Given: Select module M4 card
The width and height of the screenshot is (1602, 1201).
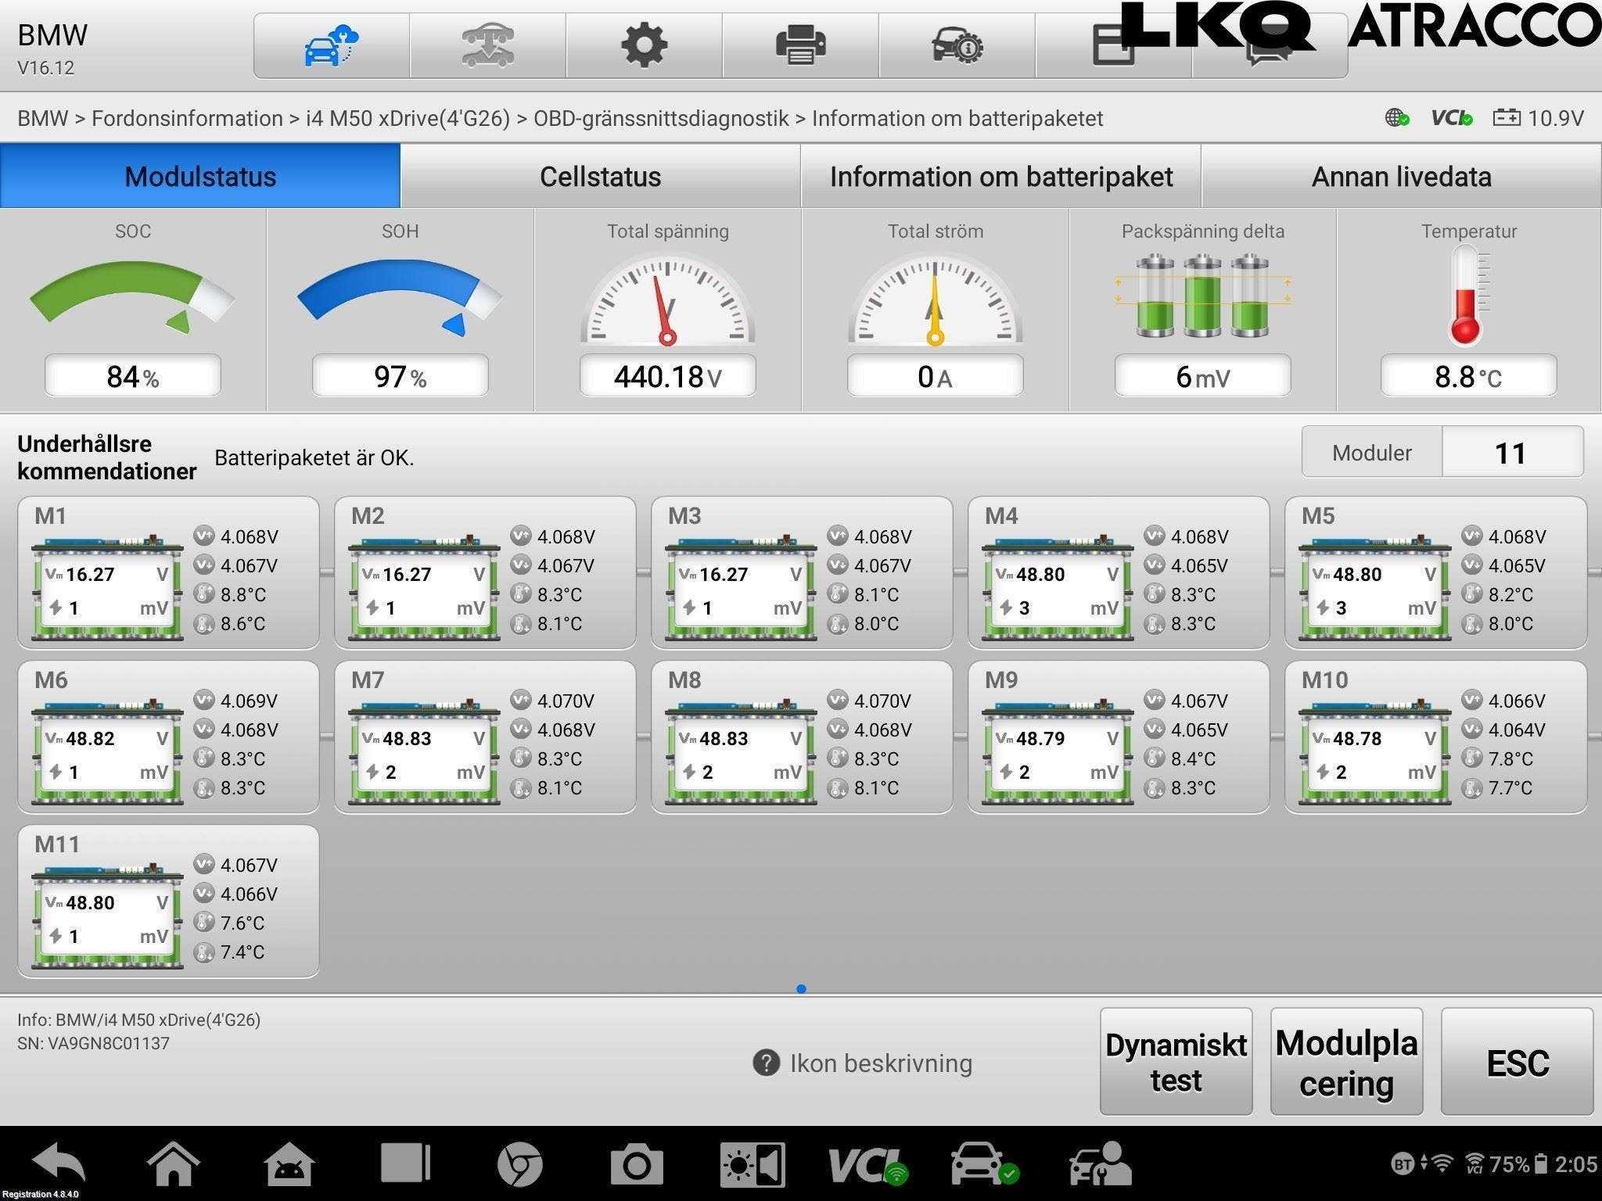Looking at the screenshot, I should click(x=1119, y=572).
